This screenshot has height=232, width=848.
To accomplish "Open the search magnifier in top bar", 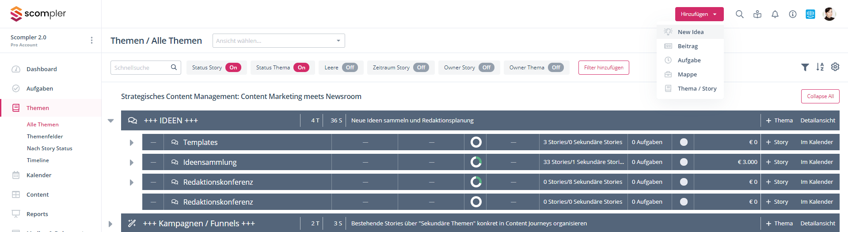I will [x=739, y=14].
